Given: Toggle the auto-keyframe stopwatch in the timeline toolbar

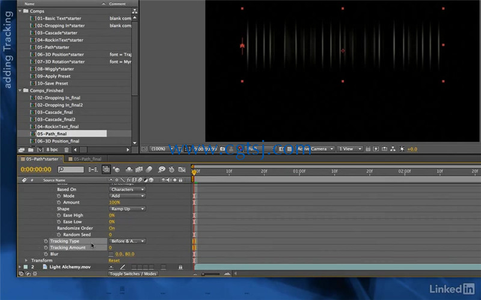Looking at the screenshot, I should pos(172,169).
